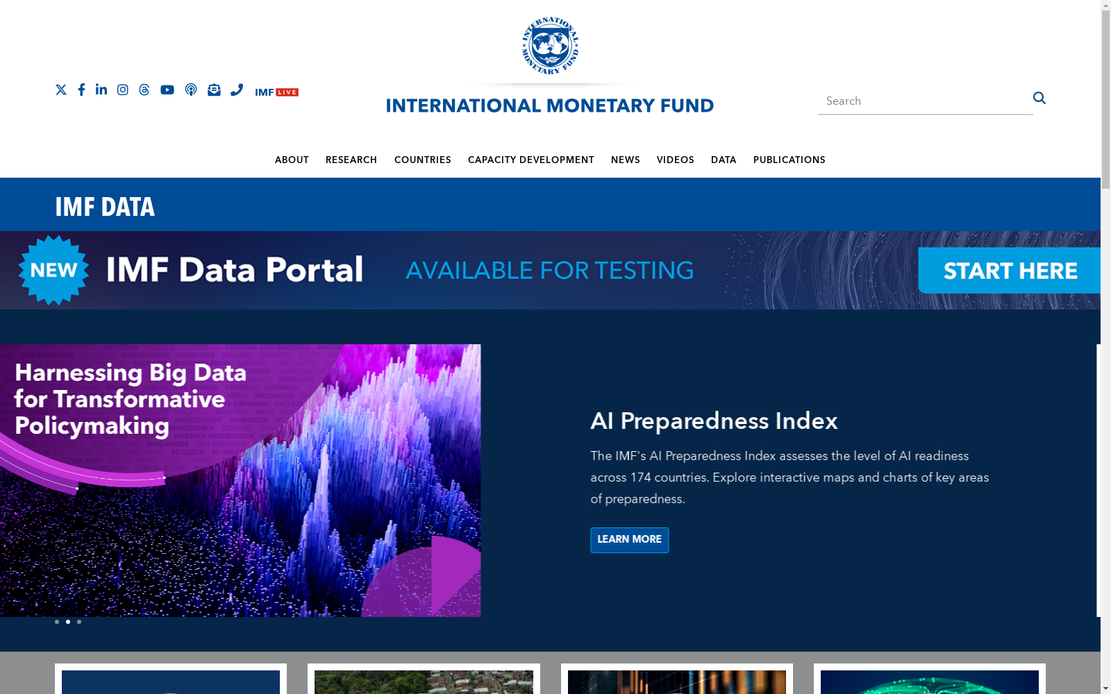Click the IMF DATA heading

(x=105, y=207)
